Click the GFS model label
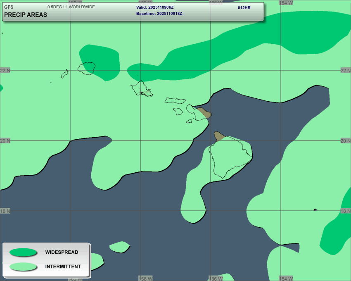 [9, 7]
